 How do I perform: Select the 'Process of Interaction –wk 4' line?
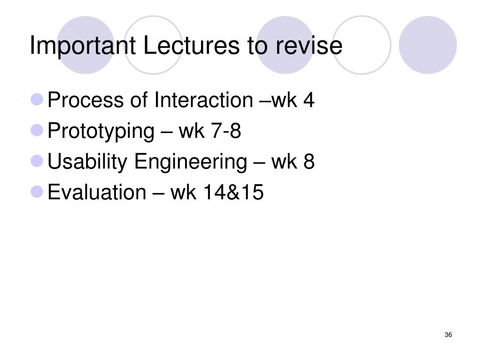pyautogui.click(x=181, y=100)
